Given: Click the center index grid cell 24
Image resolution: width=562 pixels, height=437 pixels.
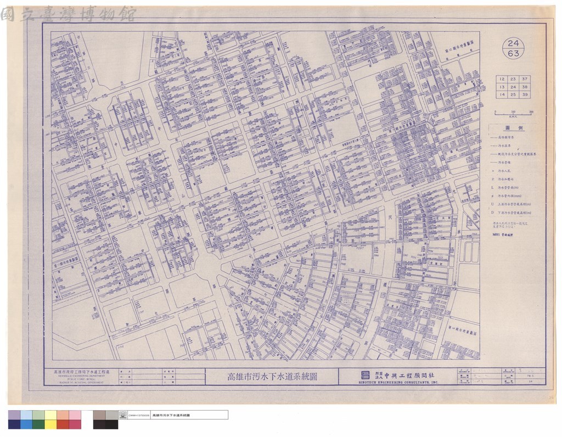Looking at the screenshot, I should click(513, 87).
